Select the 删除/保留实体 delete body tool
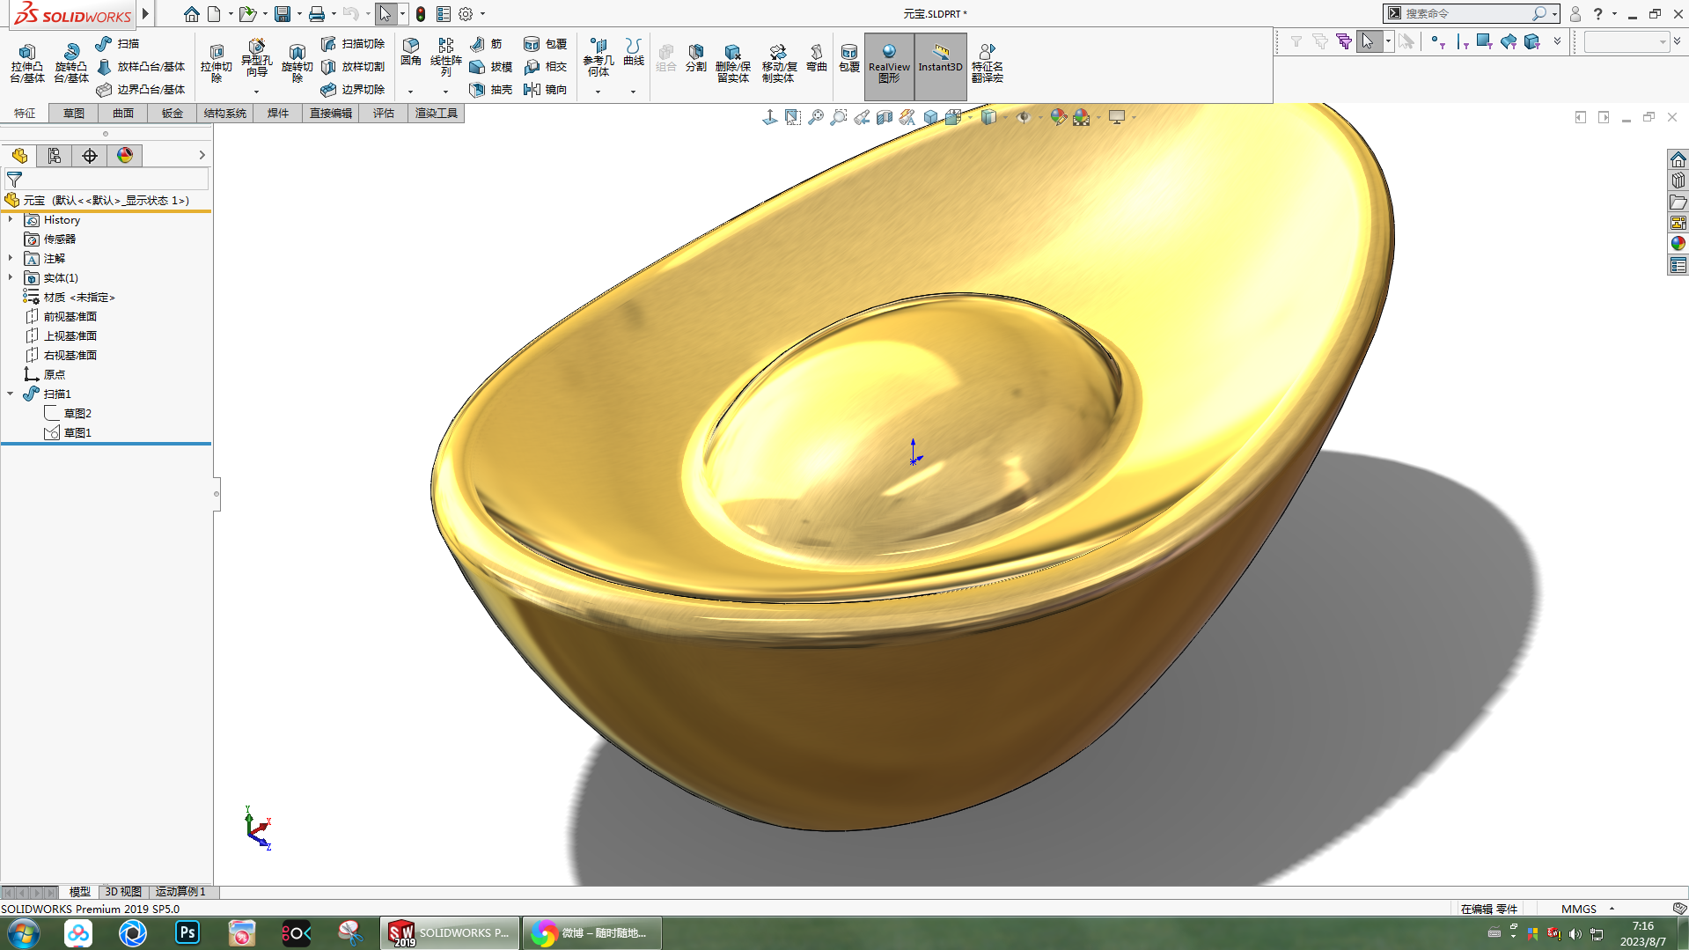The height and width of the screenshot is (950, 1689). [x=733, y=63]
